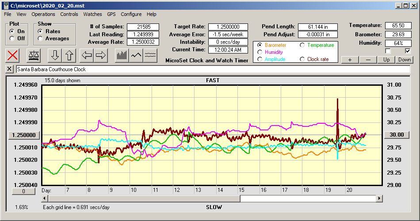Screen dimensions: 420x221
Task: Click the # of Samples value 21585
Action: [143, 27]
